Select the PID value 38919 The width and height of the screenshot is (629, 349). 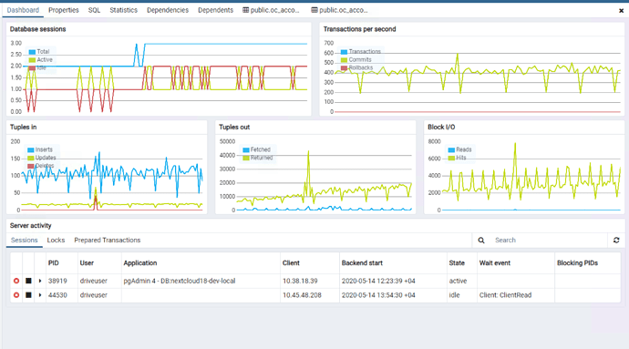[x=57, y=281]
